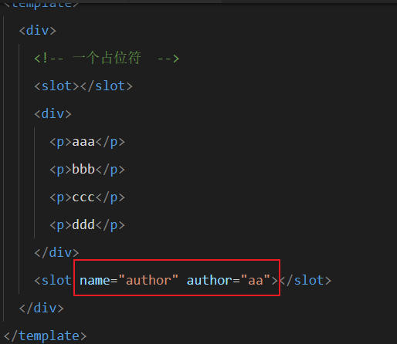Click the nested closing </div> below the ddd line

pyautogui.click(x=56, y=252)
